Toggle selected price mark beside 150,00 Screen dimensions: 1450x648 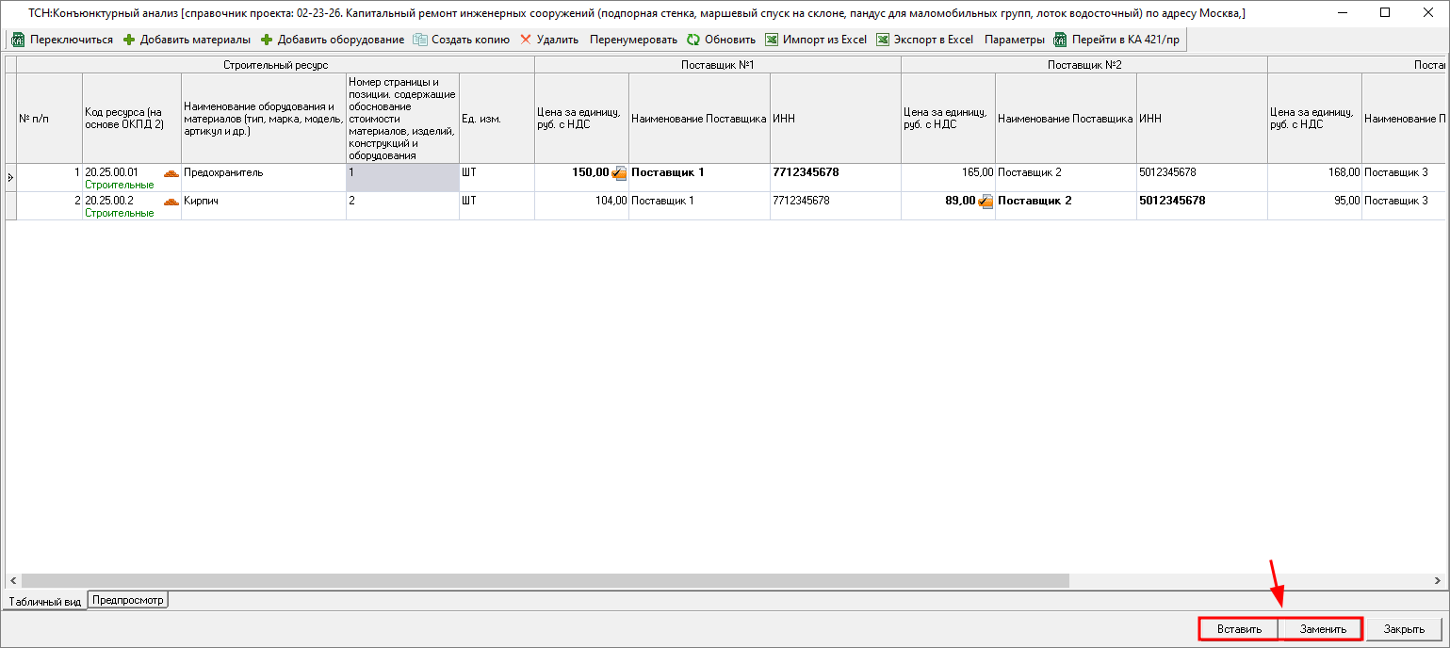point(619,173)
